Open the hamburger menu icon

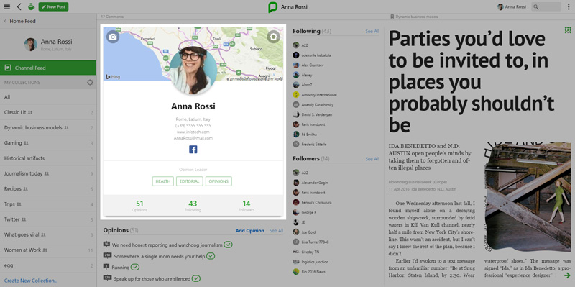pos(7,7)
